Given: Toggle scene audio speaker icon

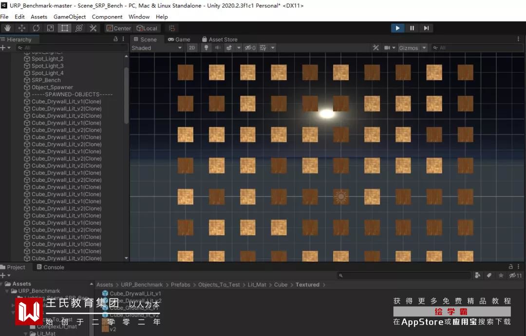Looking at the screenshot, I should [x=218, y=48].
